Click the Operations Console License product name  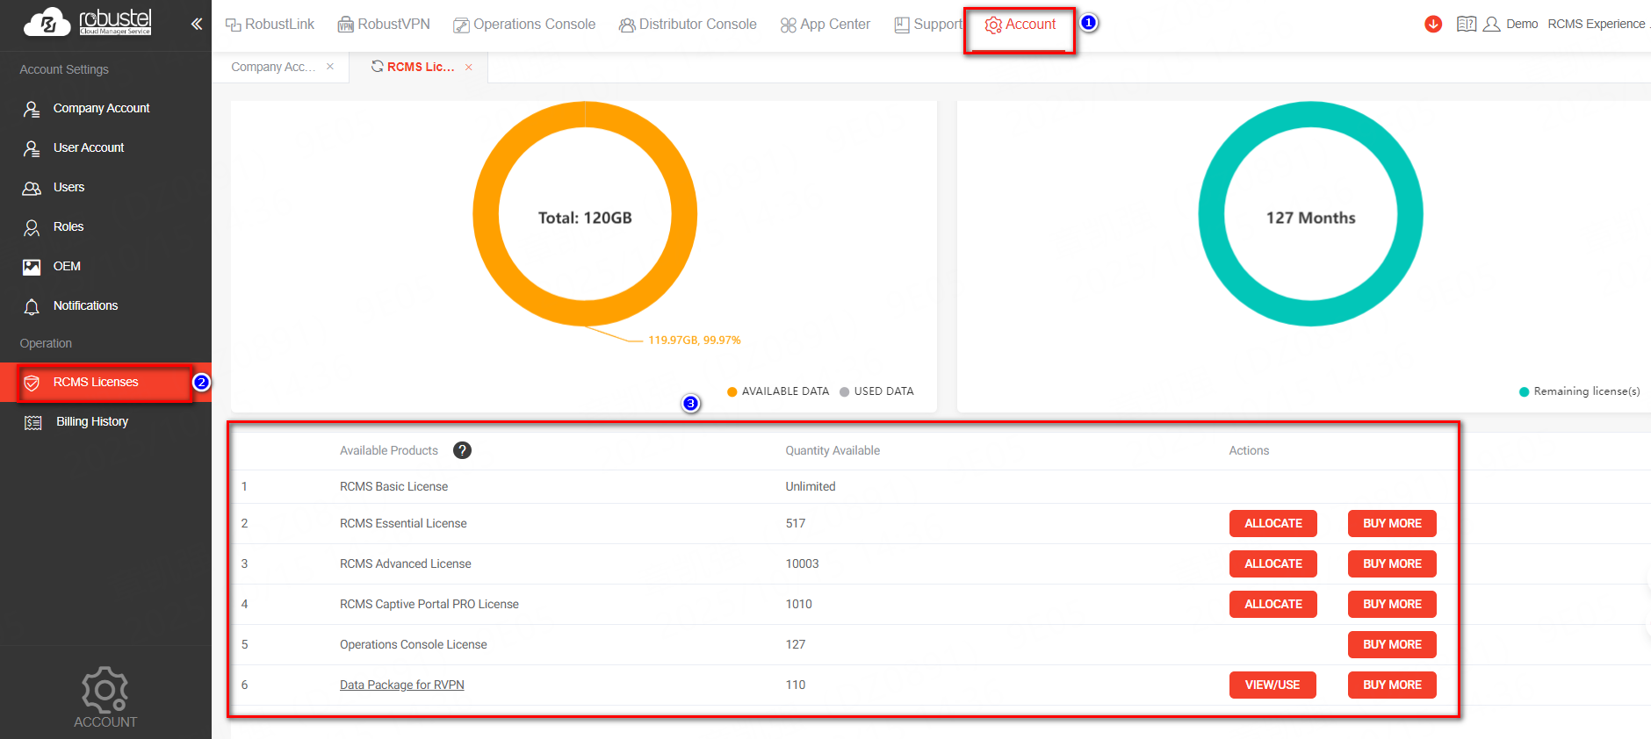coord(414,645)
